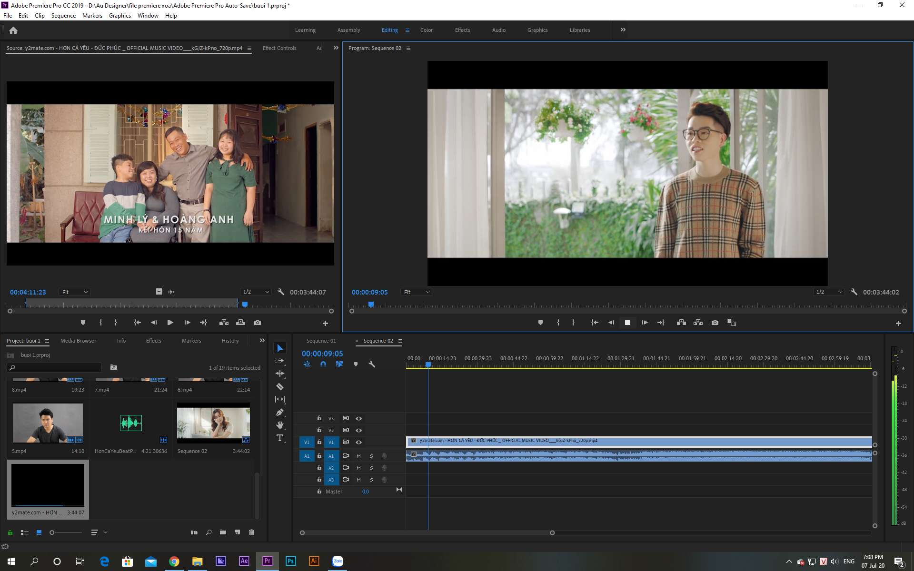Screen dimensions: 914x571
Task: Select the Ripple Edit tool
Action: (x=280, y=374)
